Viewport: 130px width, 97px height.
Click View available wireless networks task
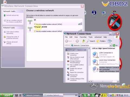click(76, 65)
